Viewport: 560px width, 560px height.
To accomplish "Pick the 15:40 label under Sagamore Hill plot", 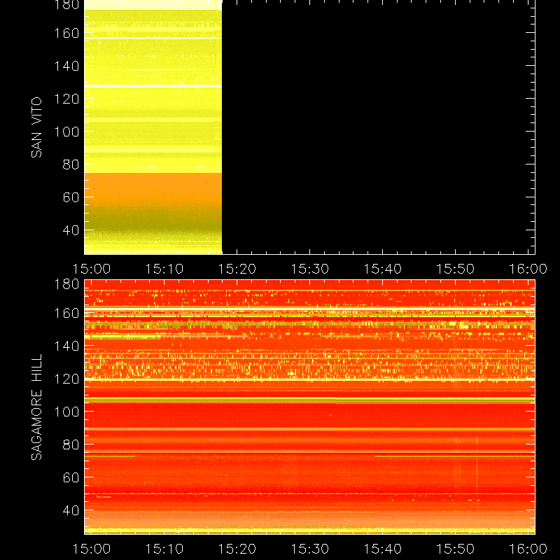I will (382, 549).
